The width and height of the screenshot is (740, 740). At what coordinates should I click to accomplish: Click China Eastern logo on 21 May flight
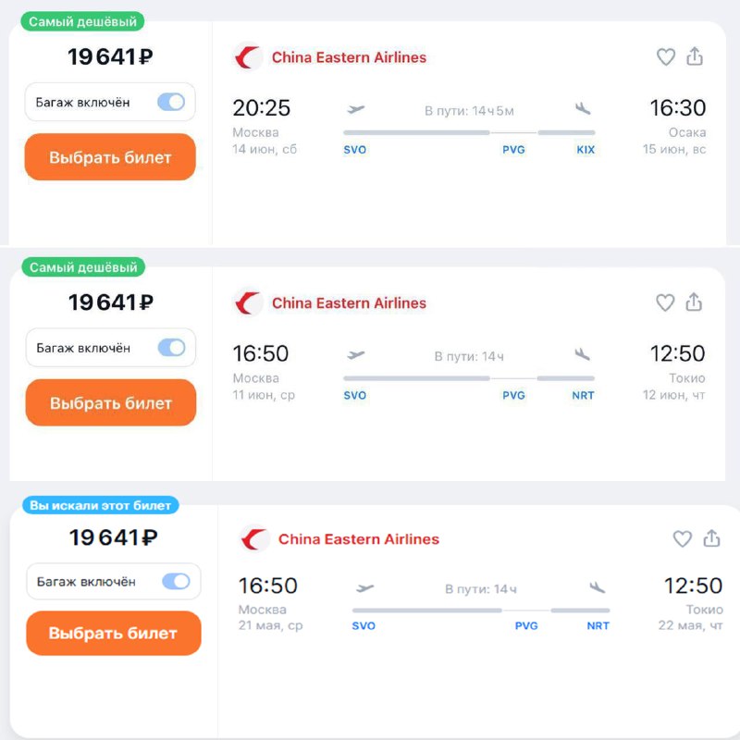pyautogui.click(x=255, y=538)
